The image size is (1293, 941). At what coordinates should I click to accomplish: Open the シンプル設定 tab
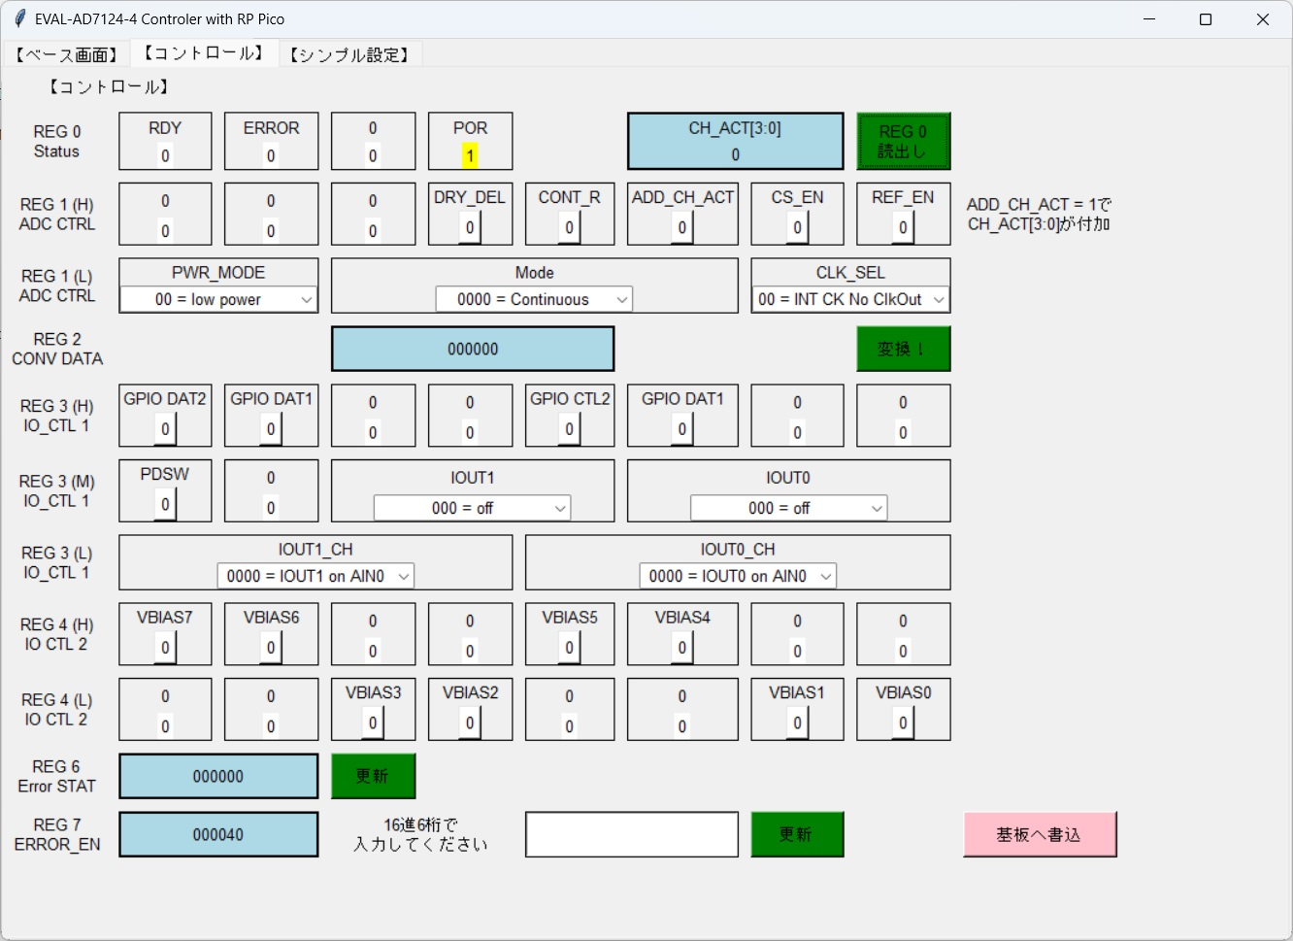(349, 54)
